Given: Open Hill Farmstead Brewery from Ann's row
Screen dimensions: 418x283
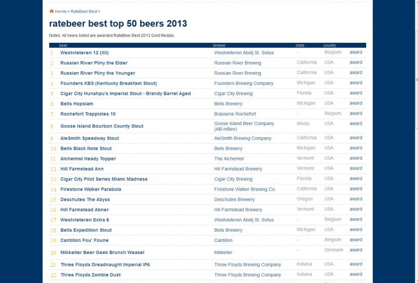Looking at the screenshot, I should (238, 169).
